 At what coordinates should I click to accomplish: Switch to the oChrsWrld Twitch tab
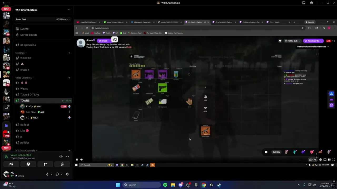(224, 22)
